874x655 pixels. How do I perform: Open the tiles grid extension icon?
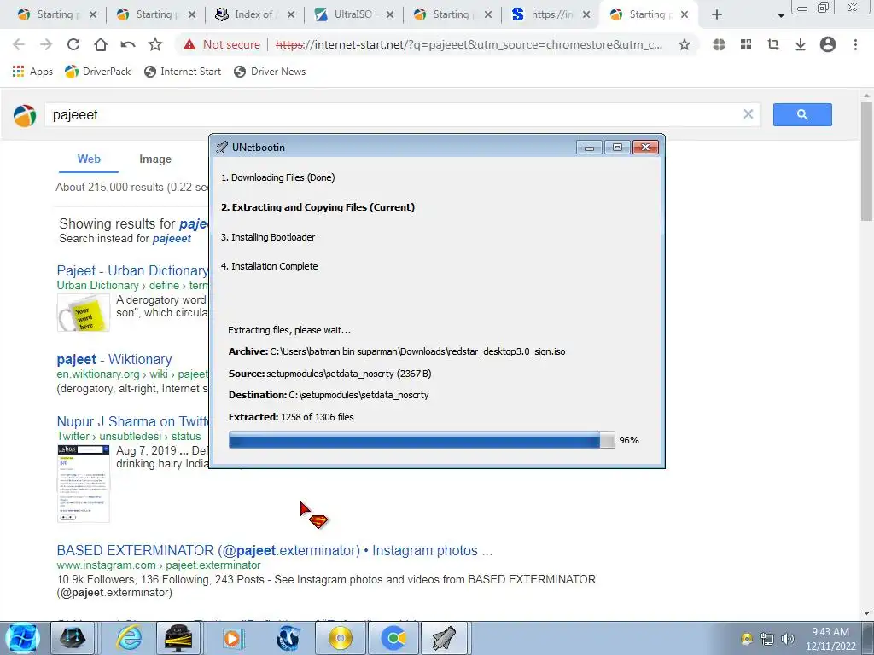click(x=746, y=44)
